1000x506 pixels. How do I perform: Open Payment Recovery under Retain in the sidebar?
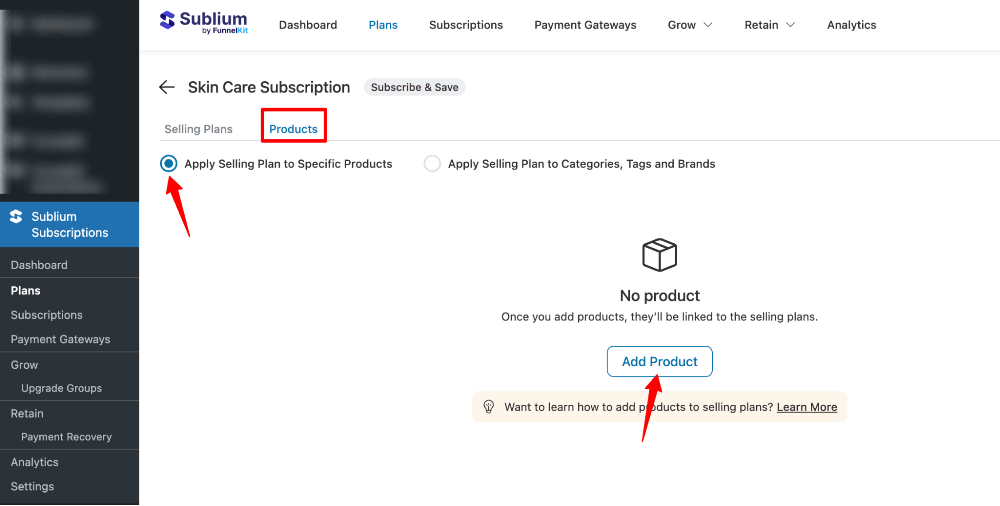(66, 436)
